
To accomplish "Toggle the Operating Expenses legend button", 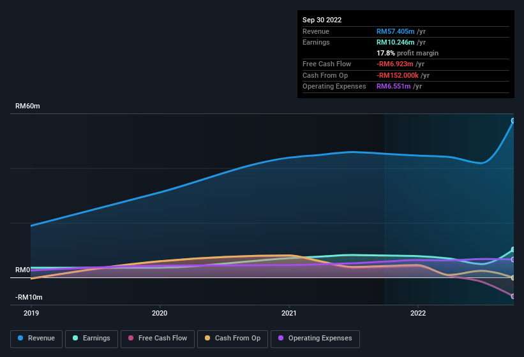I will [x=315, y=339].
